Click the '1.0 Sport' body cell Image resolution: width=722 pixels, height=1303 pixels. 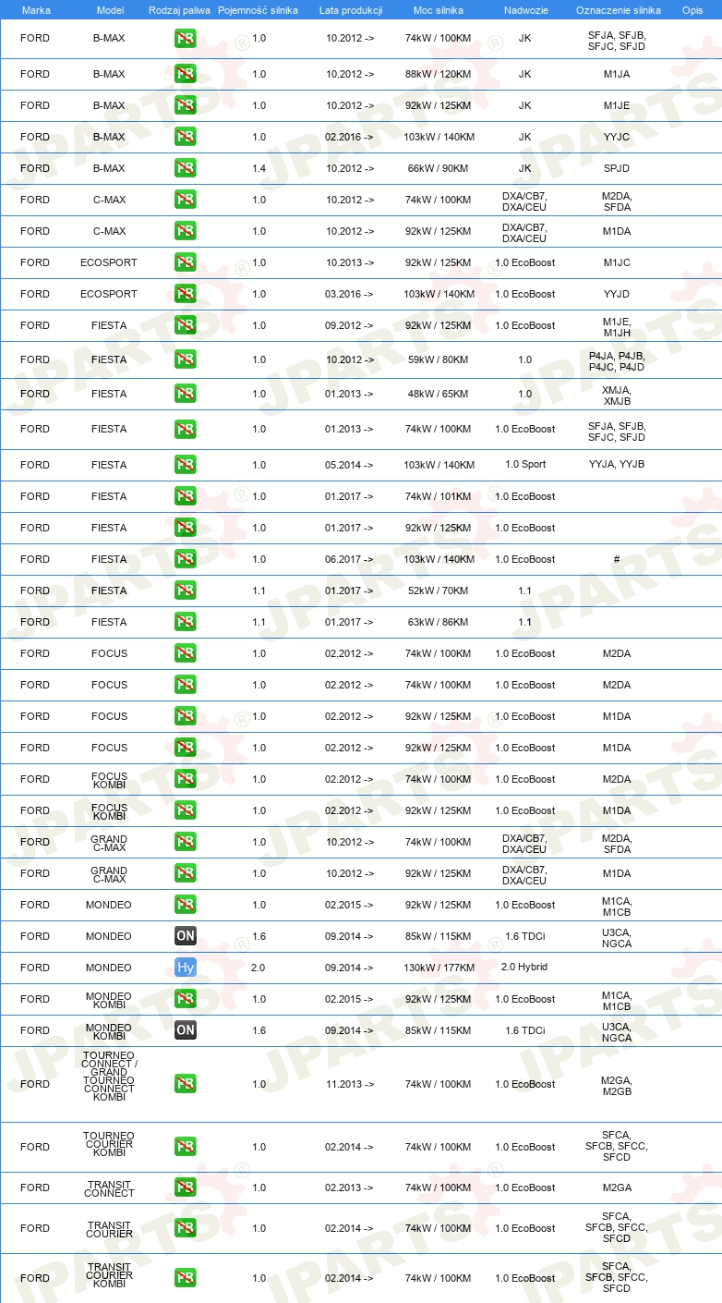525,465
